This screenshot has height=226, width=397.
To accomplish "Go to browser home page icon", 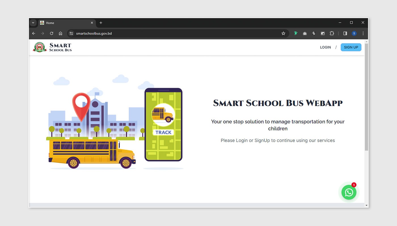I will [60, 33].
